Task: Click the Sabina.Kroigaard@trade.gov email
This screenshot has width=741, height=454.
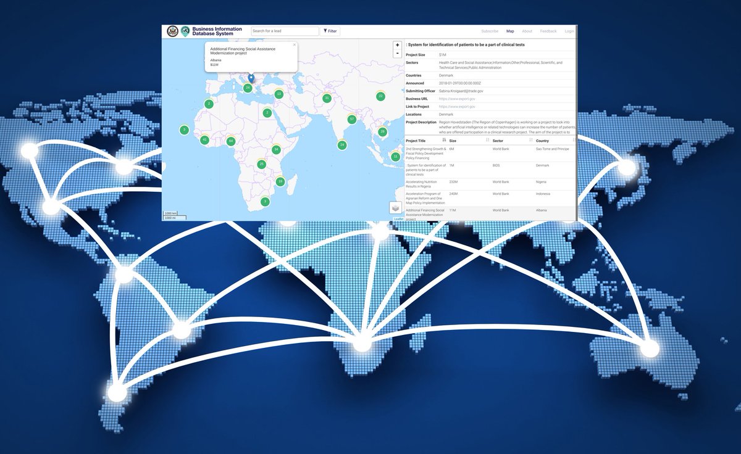Action: [461, 91]
